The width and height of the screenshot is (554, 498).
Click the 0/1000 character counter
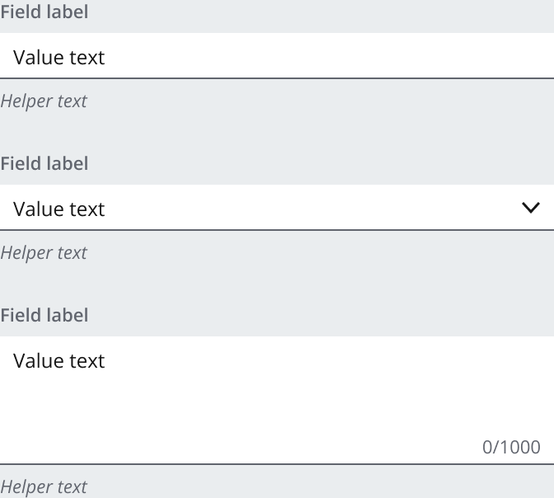pyautogui.click(x=511, y=447)
